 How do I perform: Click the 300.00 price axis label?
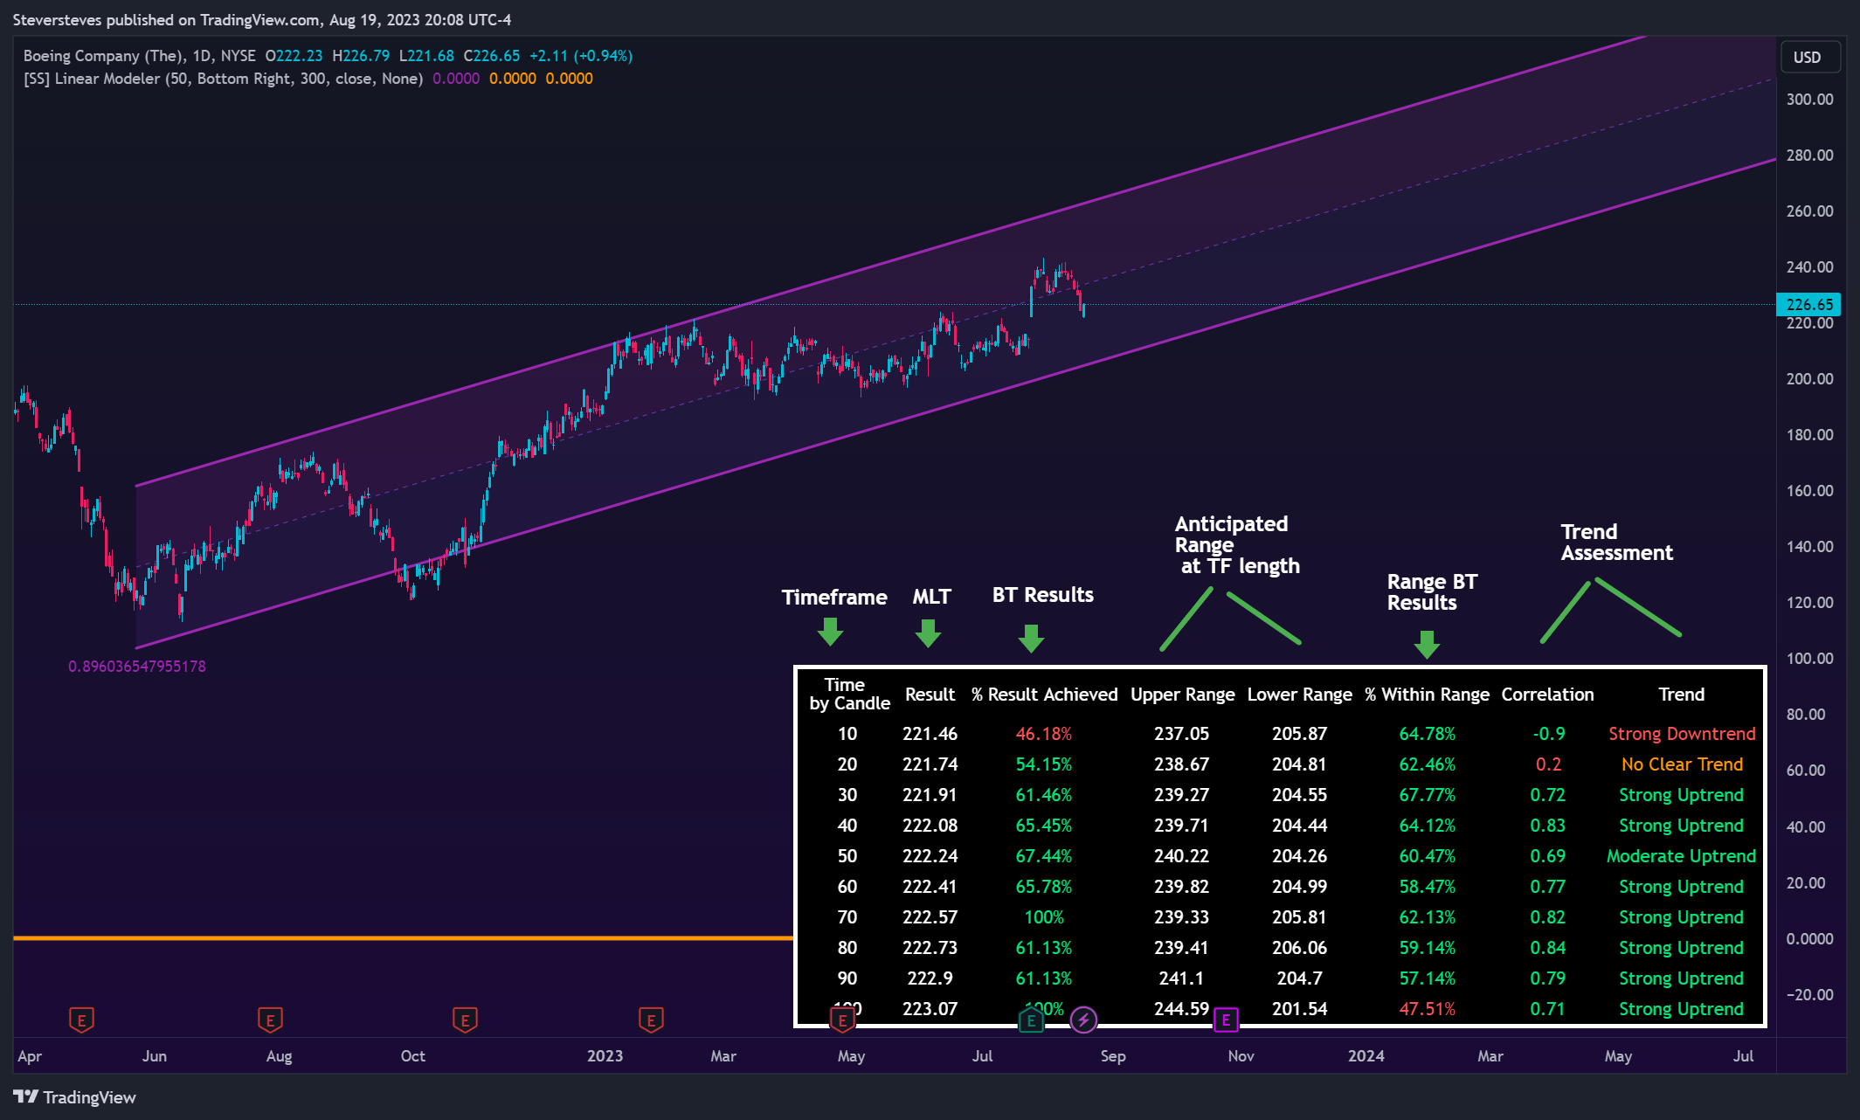point(1809,99)
